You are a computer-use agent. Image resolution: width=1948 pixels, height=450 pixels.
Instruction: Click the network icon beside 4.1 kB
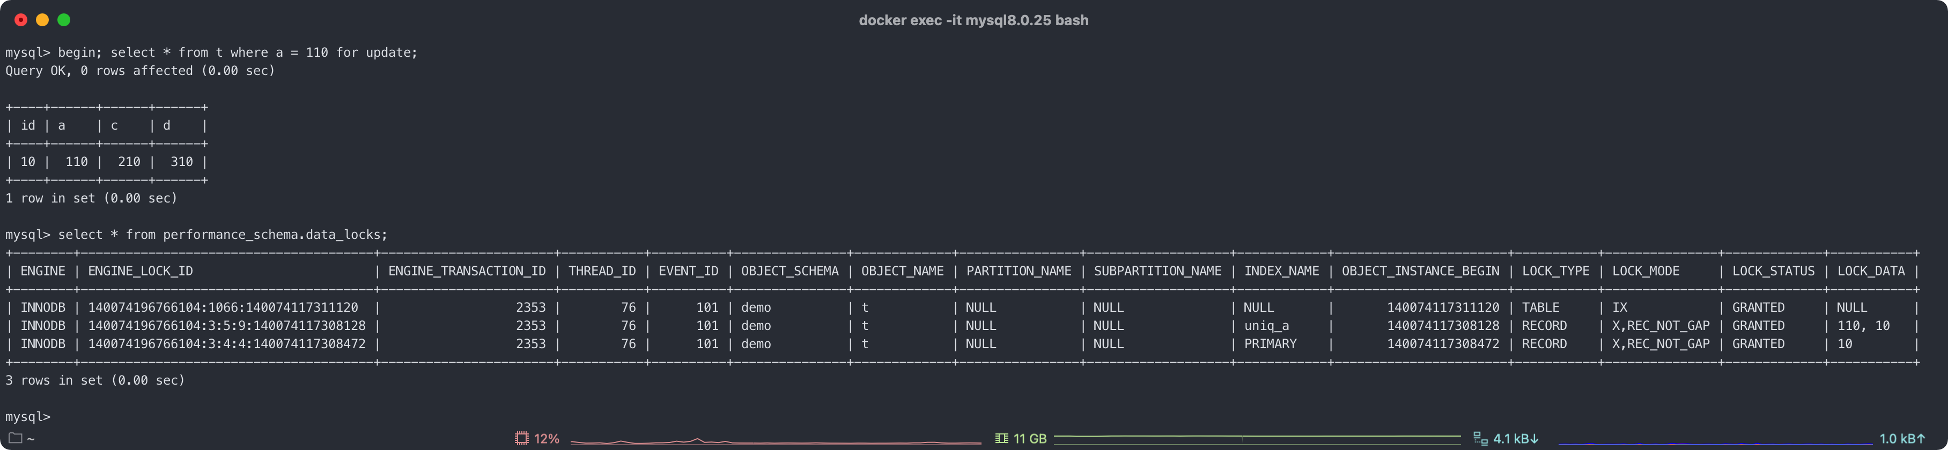tap(1480, 439)
